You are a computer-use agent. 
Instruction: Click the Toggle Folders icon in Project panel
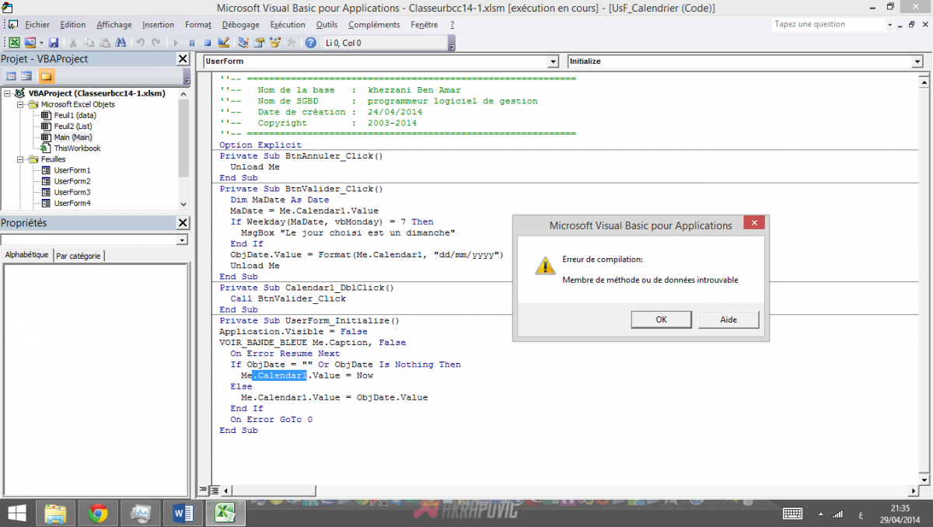[46, 76]
